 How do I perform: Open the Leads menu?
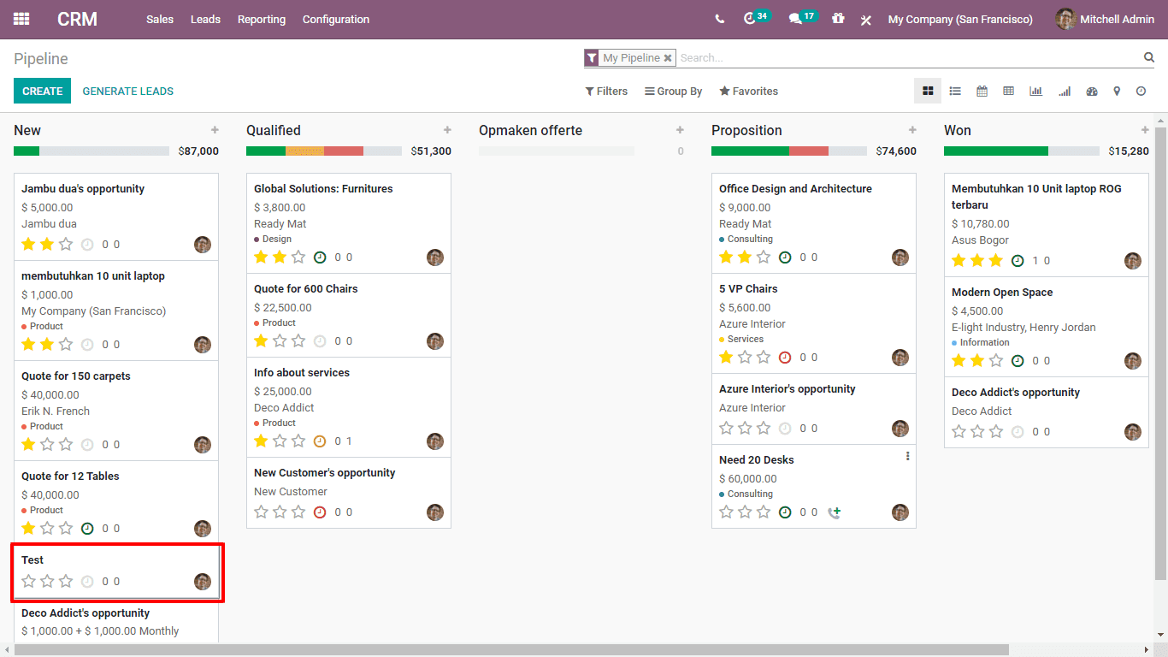(x=205, y=19)
